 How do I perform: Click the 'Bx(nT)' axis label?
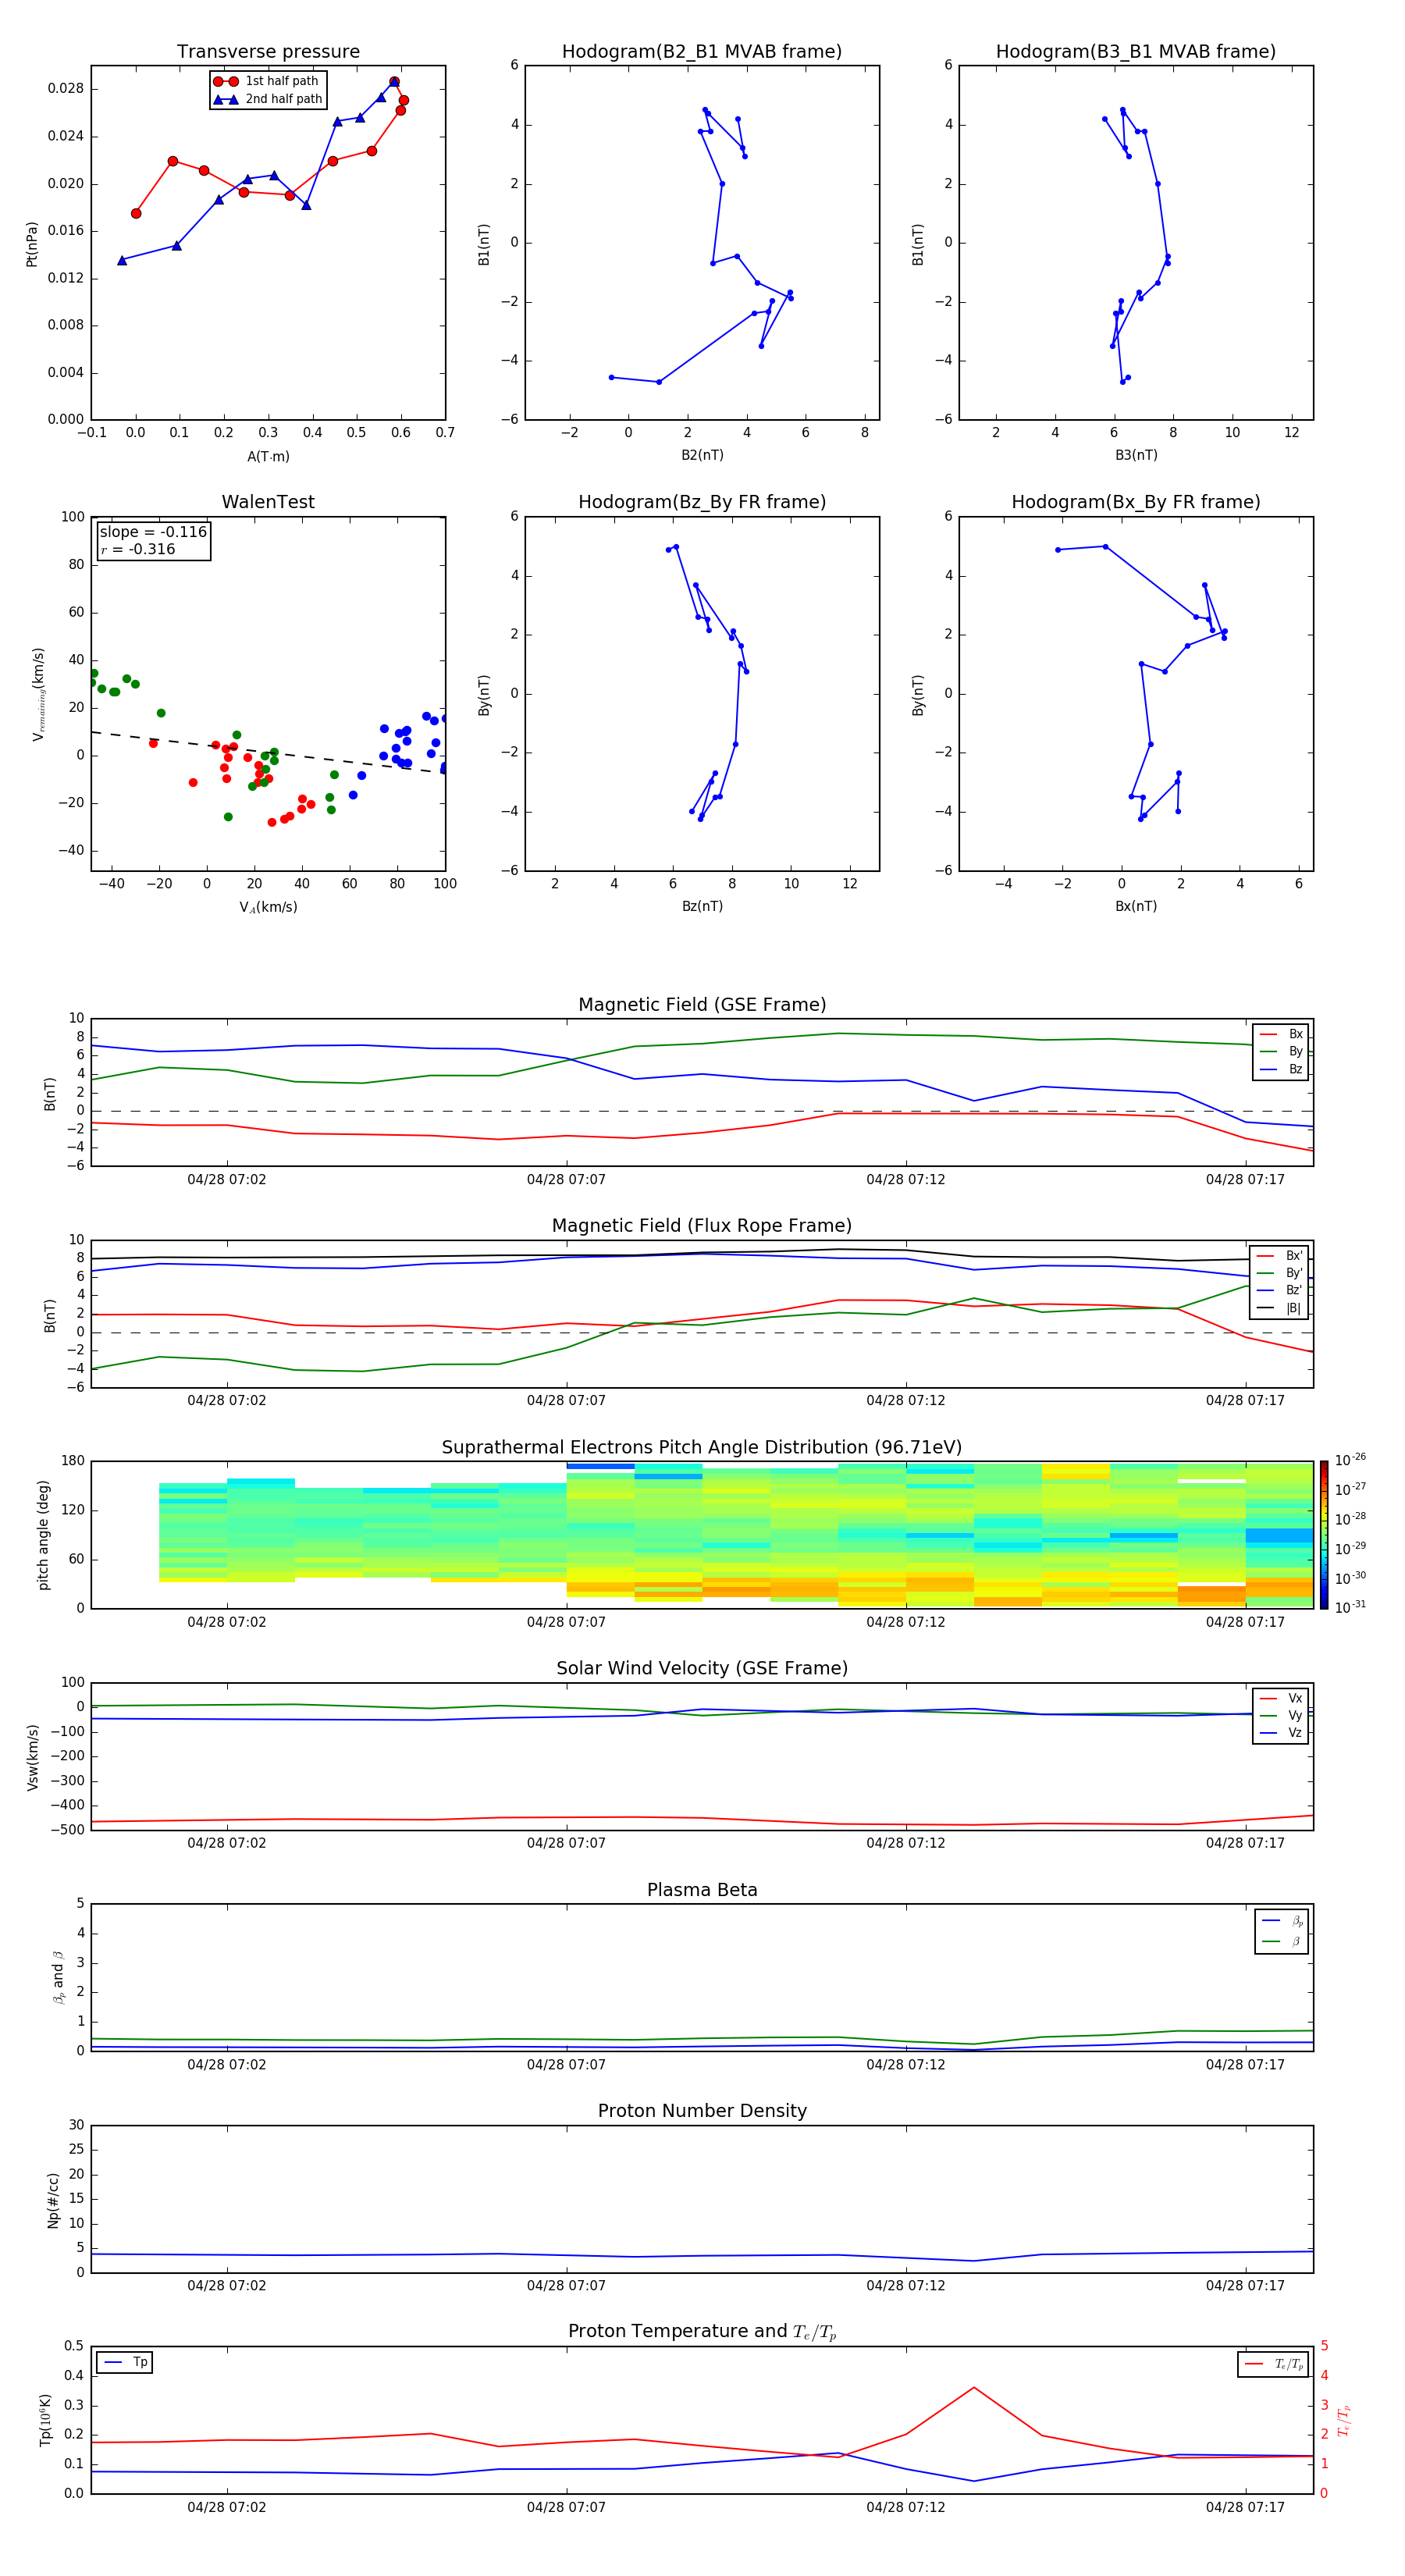(1136, 906)
